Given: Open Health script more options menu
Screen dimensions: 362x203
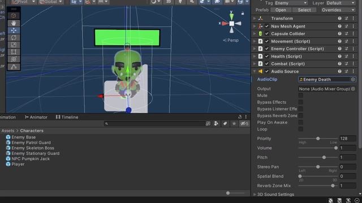Looking at the screenshot, I should (353, 56).
